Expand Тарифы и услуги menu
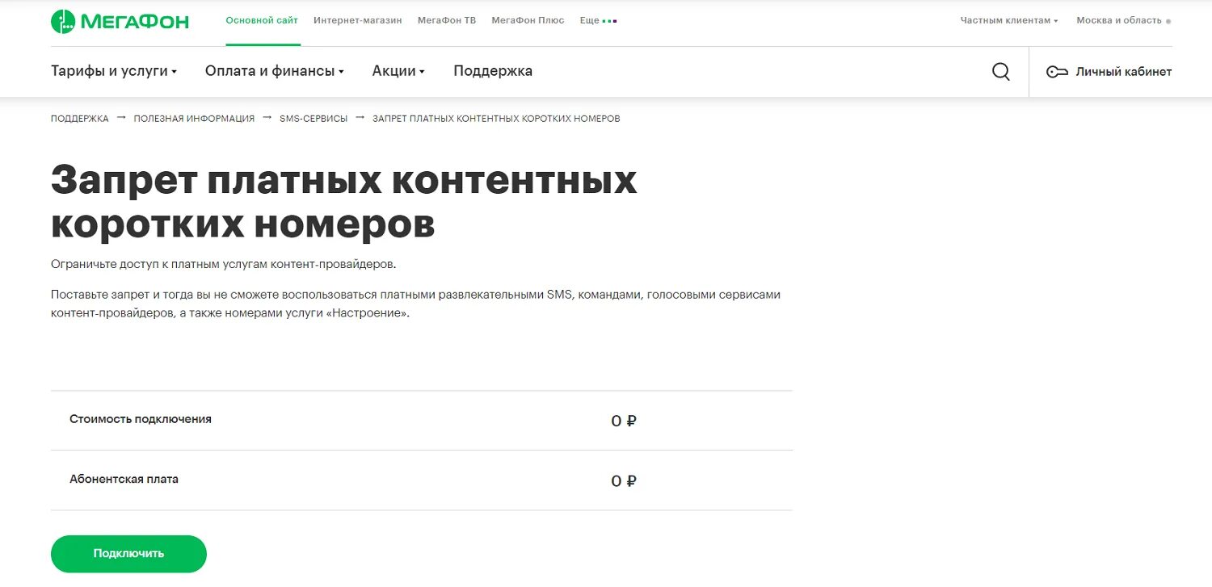Viewport: 1212px width, 587px height. click(114, 71)
